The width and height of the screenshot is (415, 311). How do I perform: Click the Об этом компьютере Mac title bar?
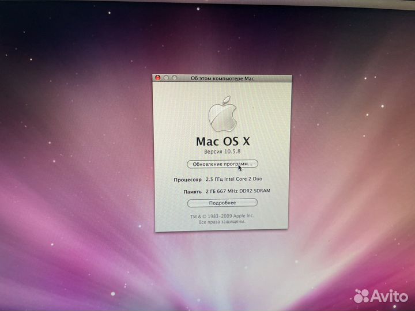pos(222,78)
